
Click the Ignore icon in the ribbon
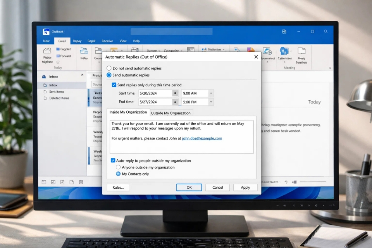(x=152, y=50)
